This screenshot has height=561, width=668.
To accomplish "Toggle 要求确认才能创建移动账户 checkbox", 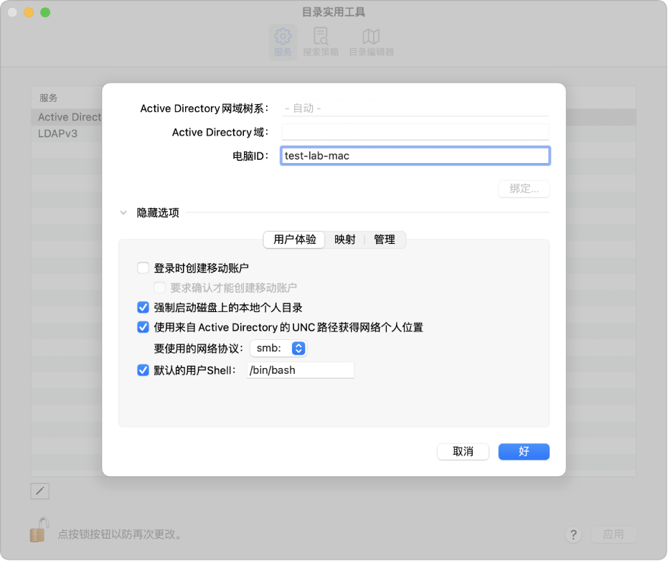I will pyautogui.click(x=160, y=288).
